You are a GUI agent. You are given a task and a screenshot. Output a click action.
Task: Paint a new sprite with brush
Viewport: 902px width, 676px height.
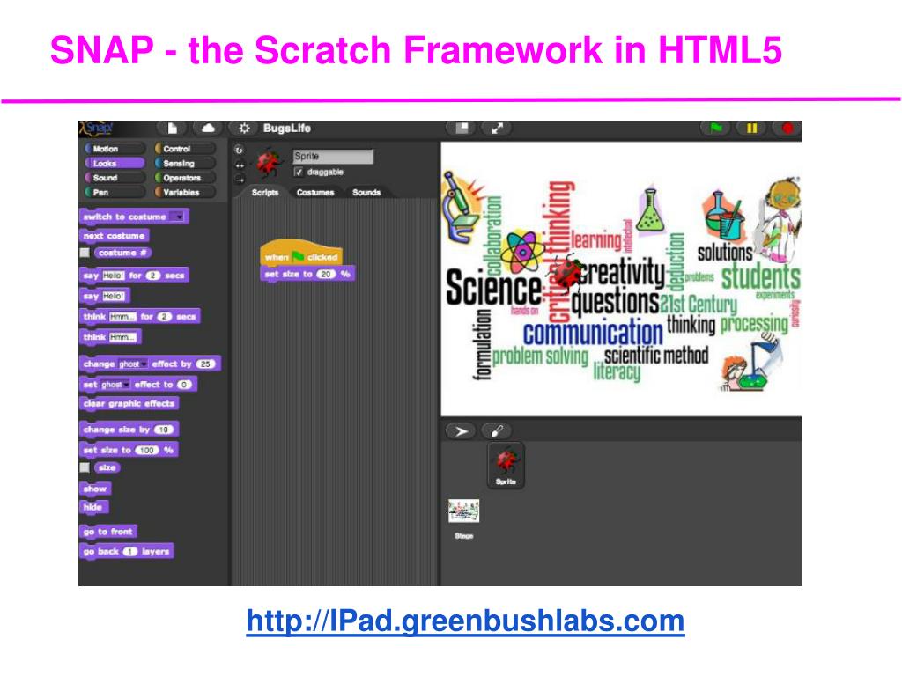pos(497,431)
